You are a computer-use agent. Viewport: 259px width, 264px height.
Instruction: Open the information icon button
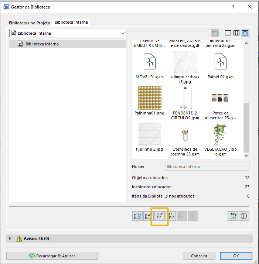[x=243, y=216]
